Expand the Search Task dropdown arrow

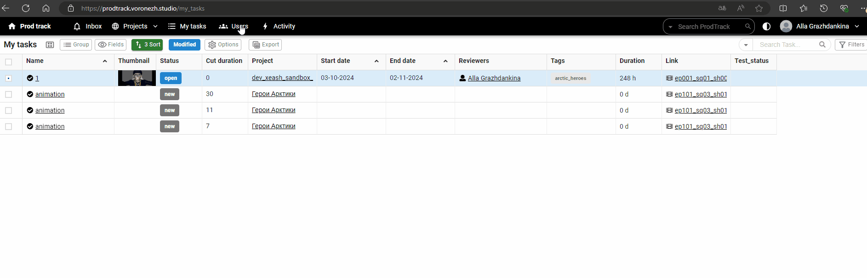(746, 45)
